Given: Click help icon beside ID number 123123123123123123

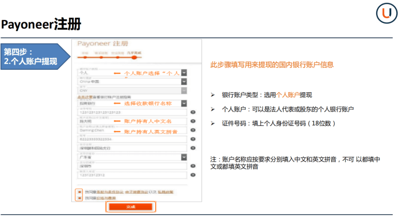Looking at the screenshot, I should coord(193,112).
